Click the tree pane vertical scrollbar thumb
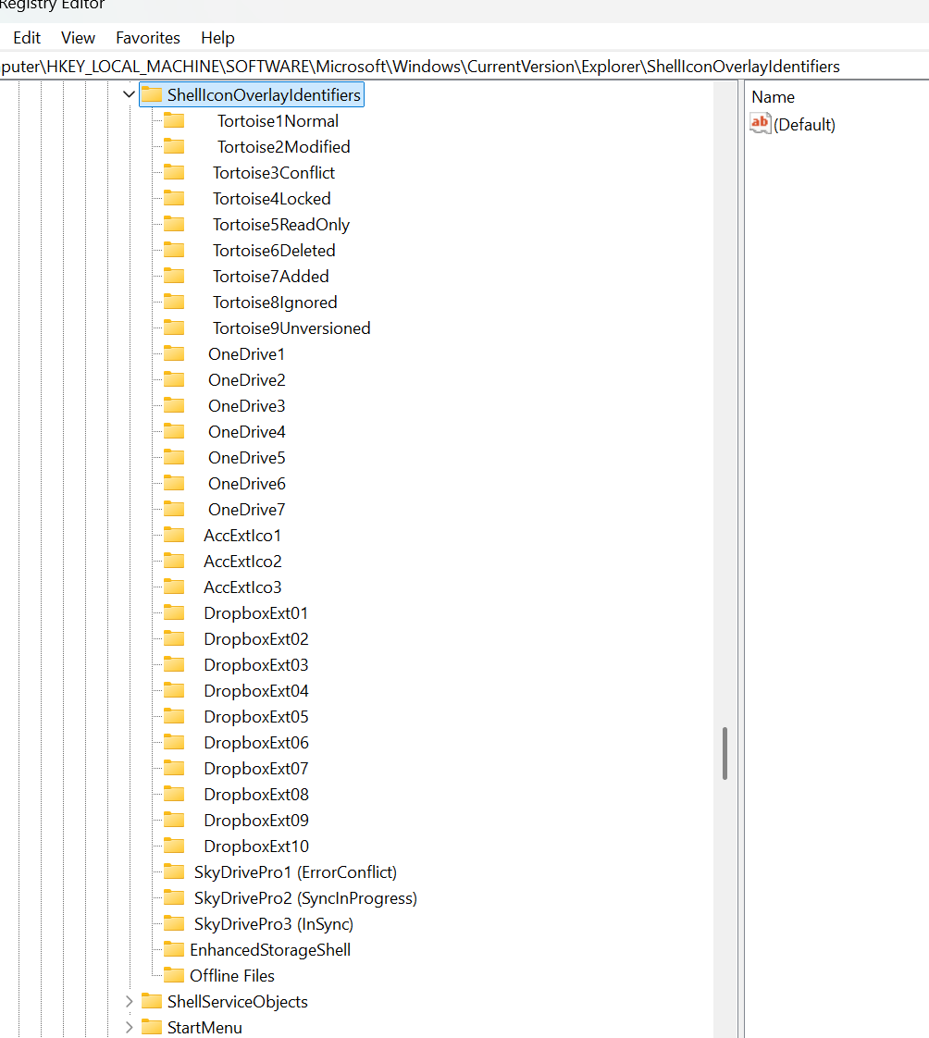Viewport: 929px width, 1038px height. (x=725, y=753)
